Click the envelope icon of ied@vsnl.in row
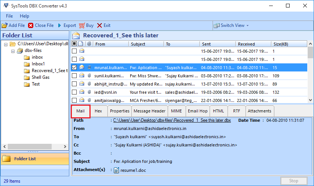 [x=82, y=92]
